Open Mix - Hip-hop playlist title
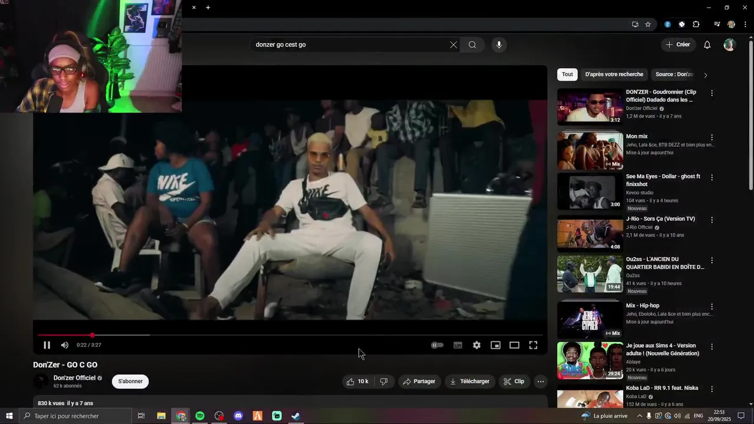 tap(643, 306)
